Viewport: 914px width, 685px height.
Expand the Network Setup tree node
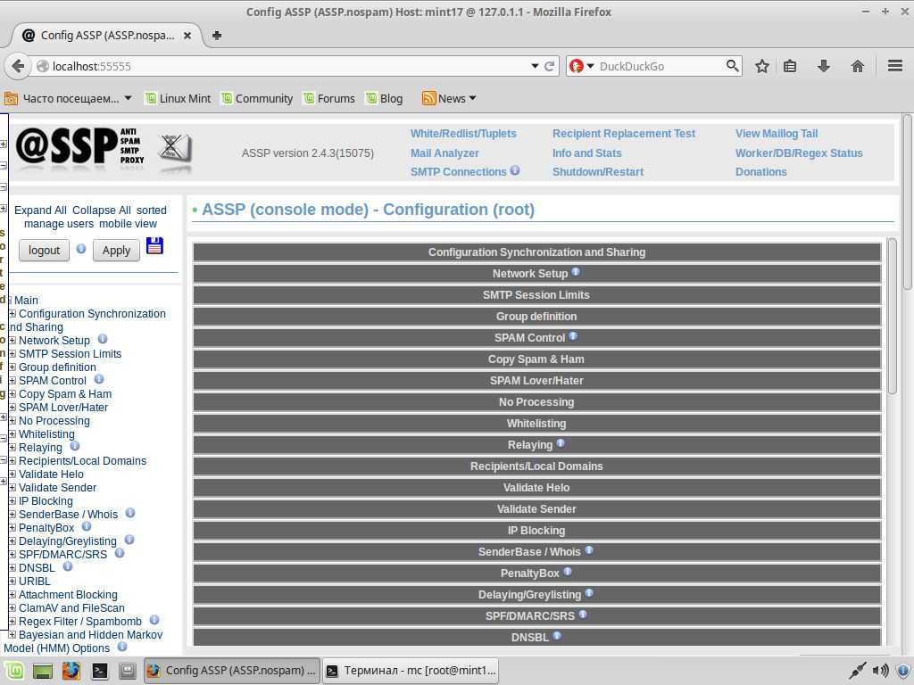click(x=12, y=341)
